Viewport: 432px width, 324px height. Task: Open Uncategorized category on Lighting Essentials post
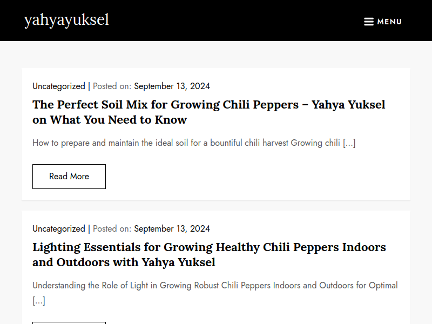pyautogui.click(x=59, y=228)
